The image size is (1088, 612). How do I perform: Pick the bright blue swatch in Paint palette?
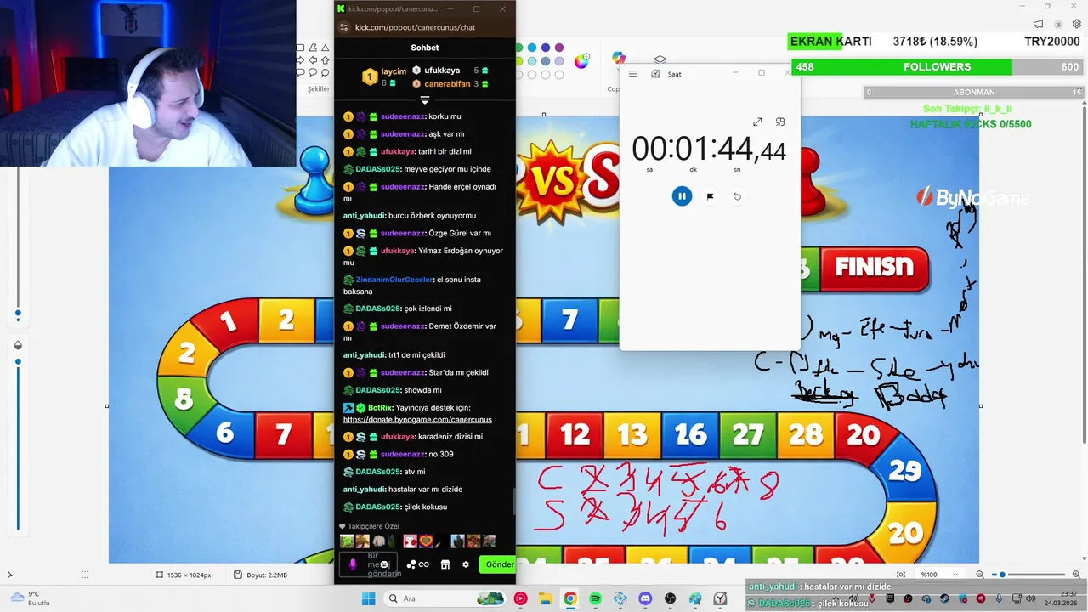[x=532, y=48]
